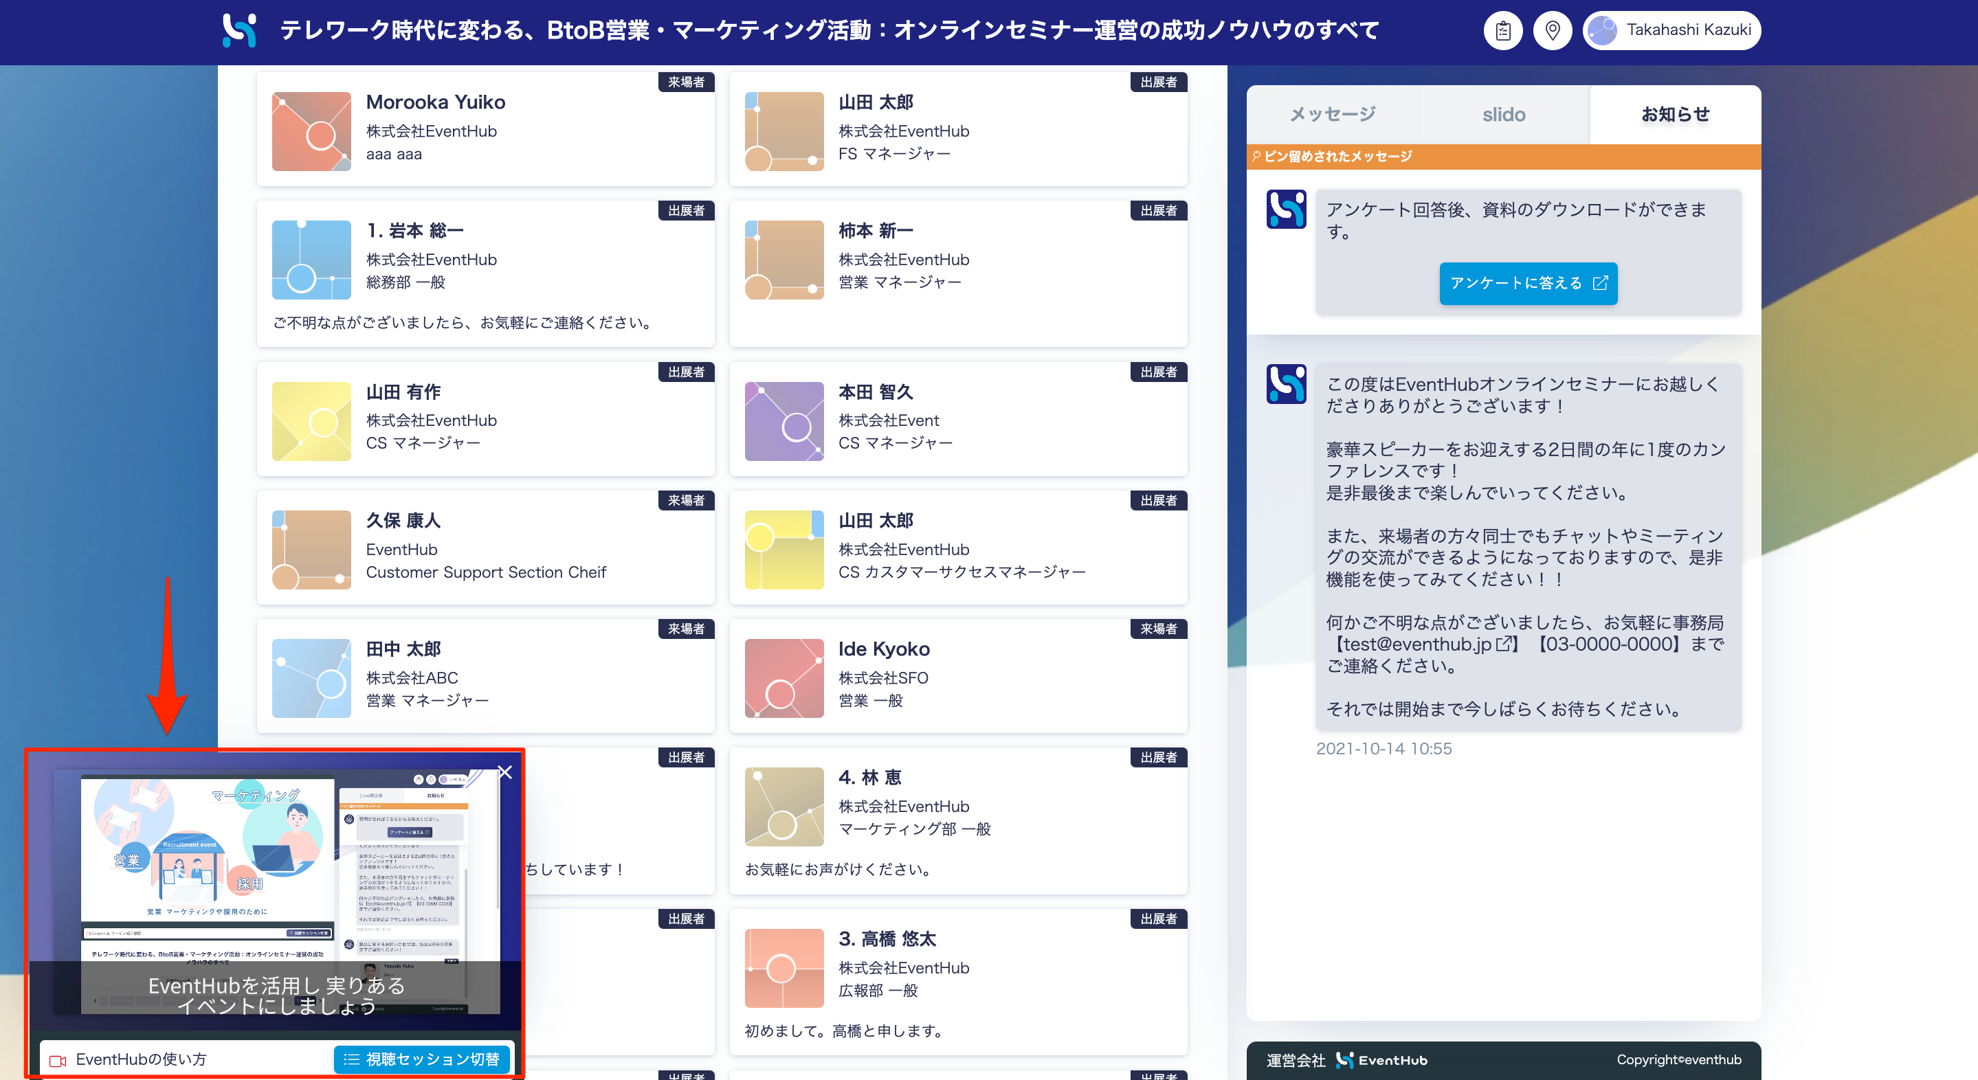1978x1080 pixels.
Task: Open 久保 康人 avatar image
Action: coord(311,550)
